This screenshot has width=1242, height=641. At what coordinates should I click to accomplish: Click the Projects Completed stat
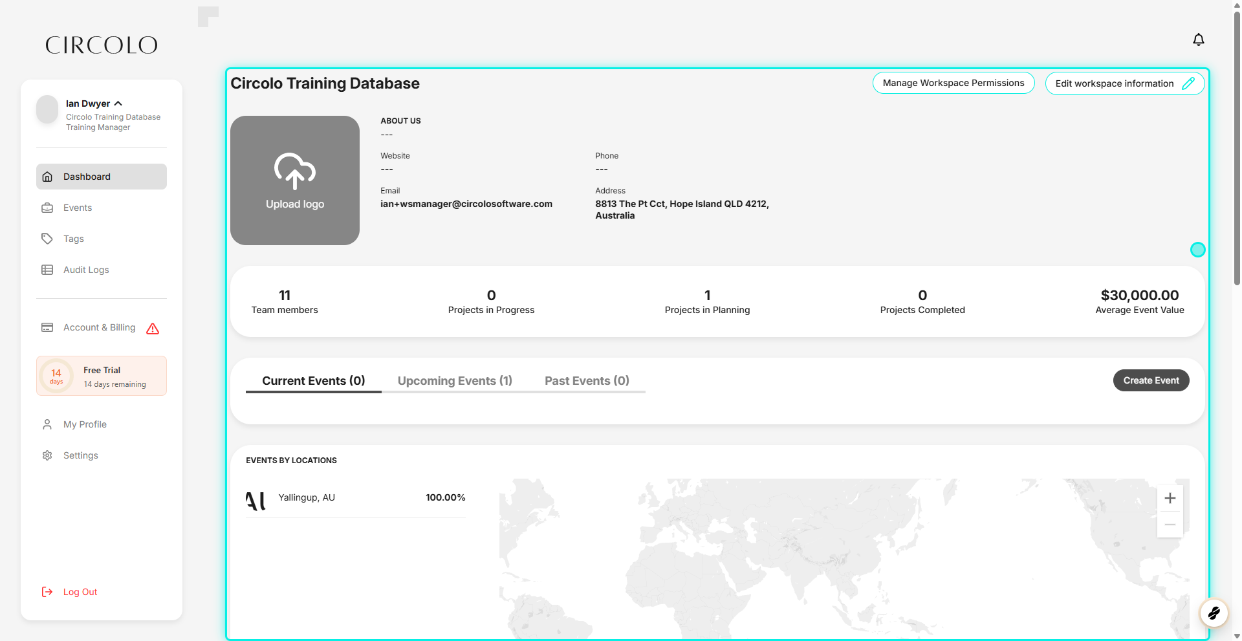[x=922, y=301]
